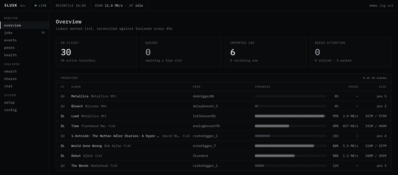Click the '8 of 10 albums' link
398x175 pixels.
[x=375, y=78]
